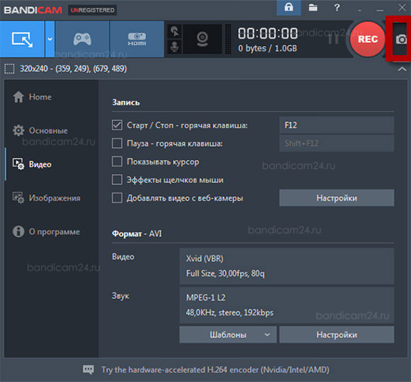Switch to game recording mode
The image size is (411, 382).
click(x=82, y=39)
